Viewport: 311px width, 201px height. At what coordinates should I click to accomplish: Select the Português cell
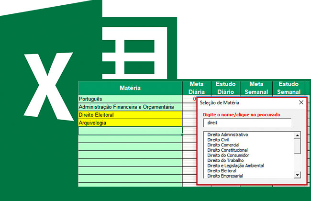tap(130, 99)
